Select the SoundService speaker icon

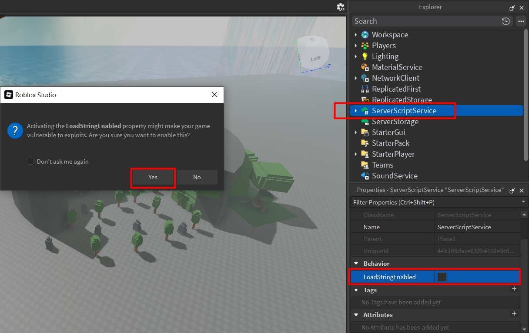click(365, 176)
